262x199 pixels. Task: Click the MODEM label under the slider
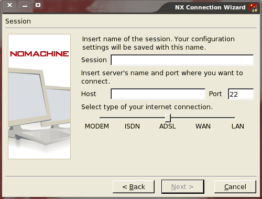coord(97,126)
